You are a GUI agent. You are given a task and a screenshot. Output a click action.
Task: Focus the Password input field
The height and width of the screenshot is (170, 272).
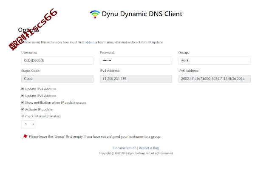(x=136, y=60)
